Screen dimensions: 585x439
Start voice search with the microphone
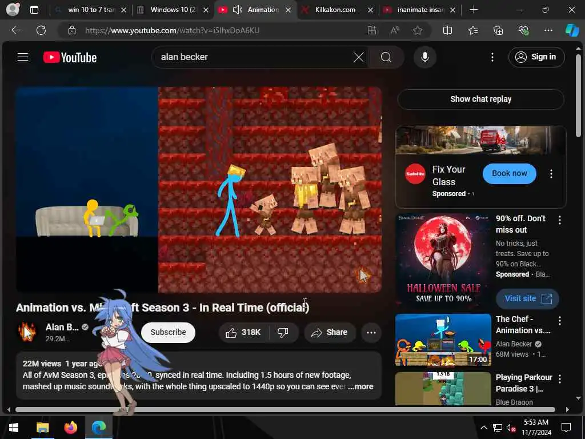(x=425, y=57)
